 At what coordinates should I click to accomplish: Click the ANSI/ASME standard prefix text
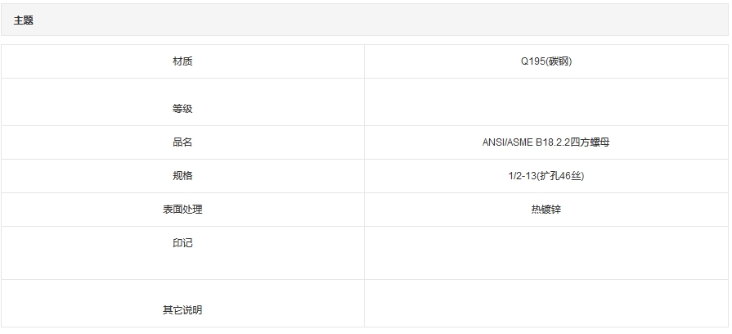pyautogui.click(x=507, y=142)
